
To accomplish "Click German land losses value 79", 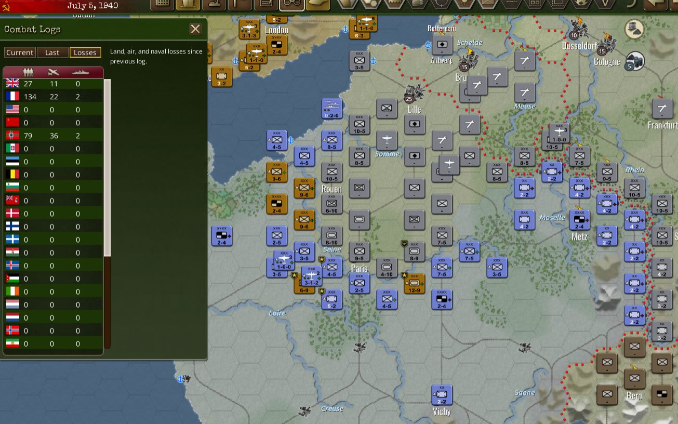I will tap(28, 136).
